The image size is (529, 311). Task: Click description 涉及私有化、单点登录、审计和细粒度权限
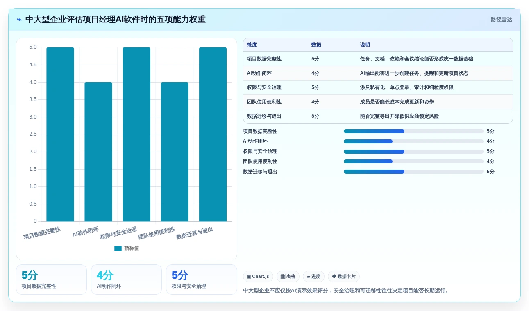[x=407, y=87]
